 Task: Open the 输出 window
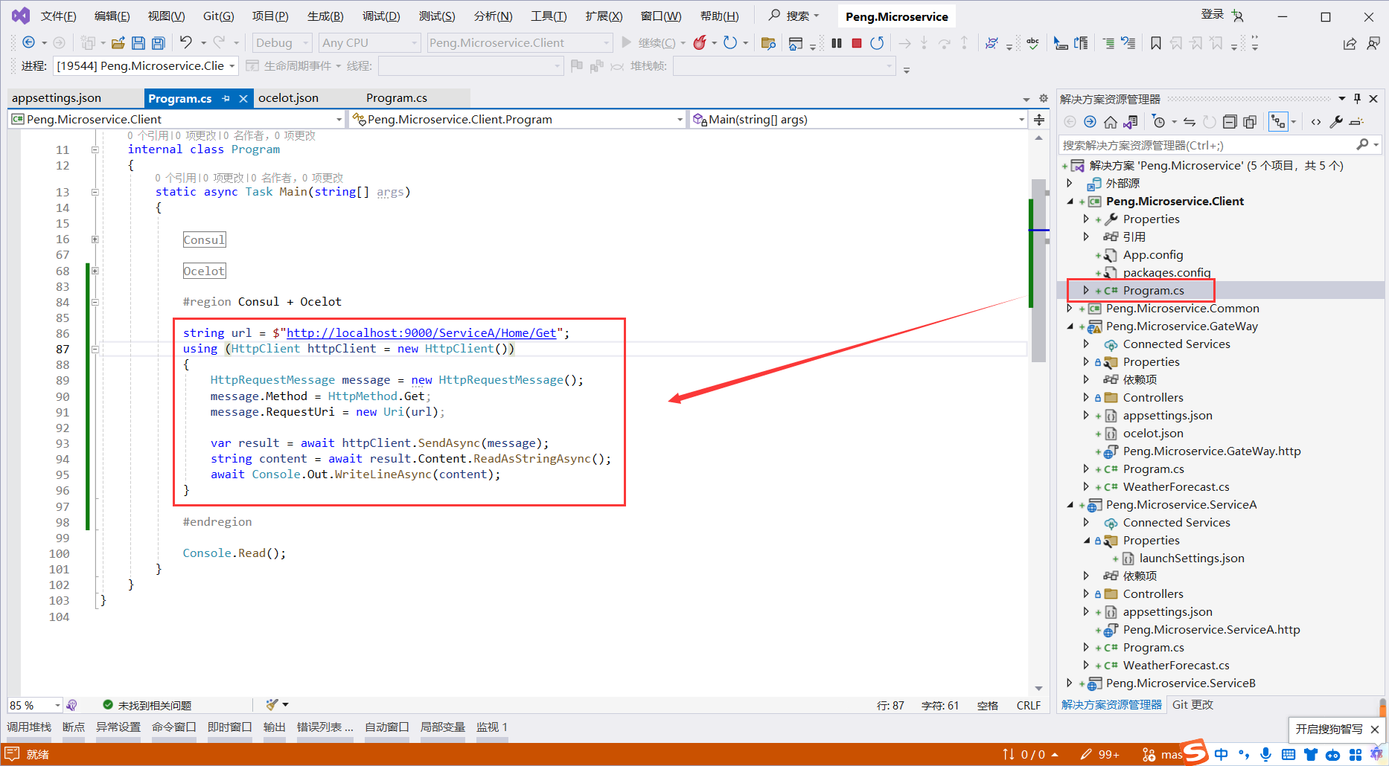[275, 727]
